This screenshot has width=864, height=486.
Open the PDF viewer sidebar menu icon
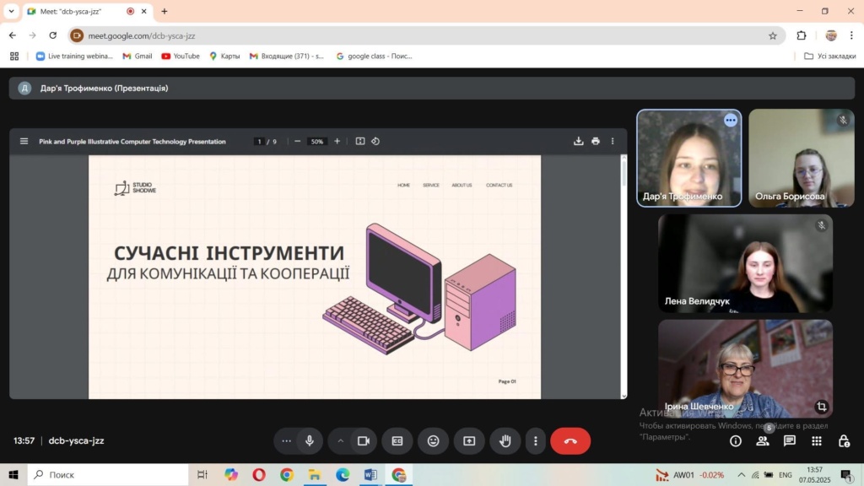pos(24,142)
